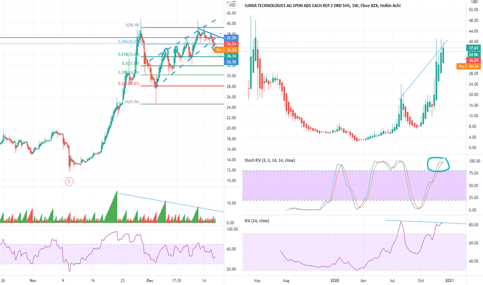The height and width of the screenshot is (285, 483).
Task: Click the earnings 'E' marker on the left chart
Action: (x=69, y=181)
